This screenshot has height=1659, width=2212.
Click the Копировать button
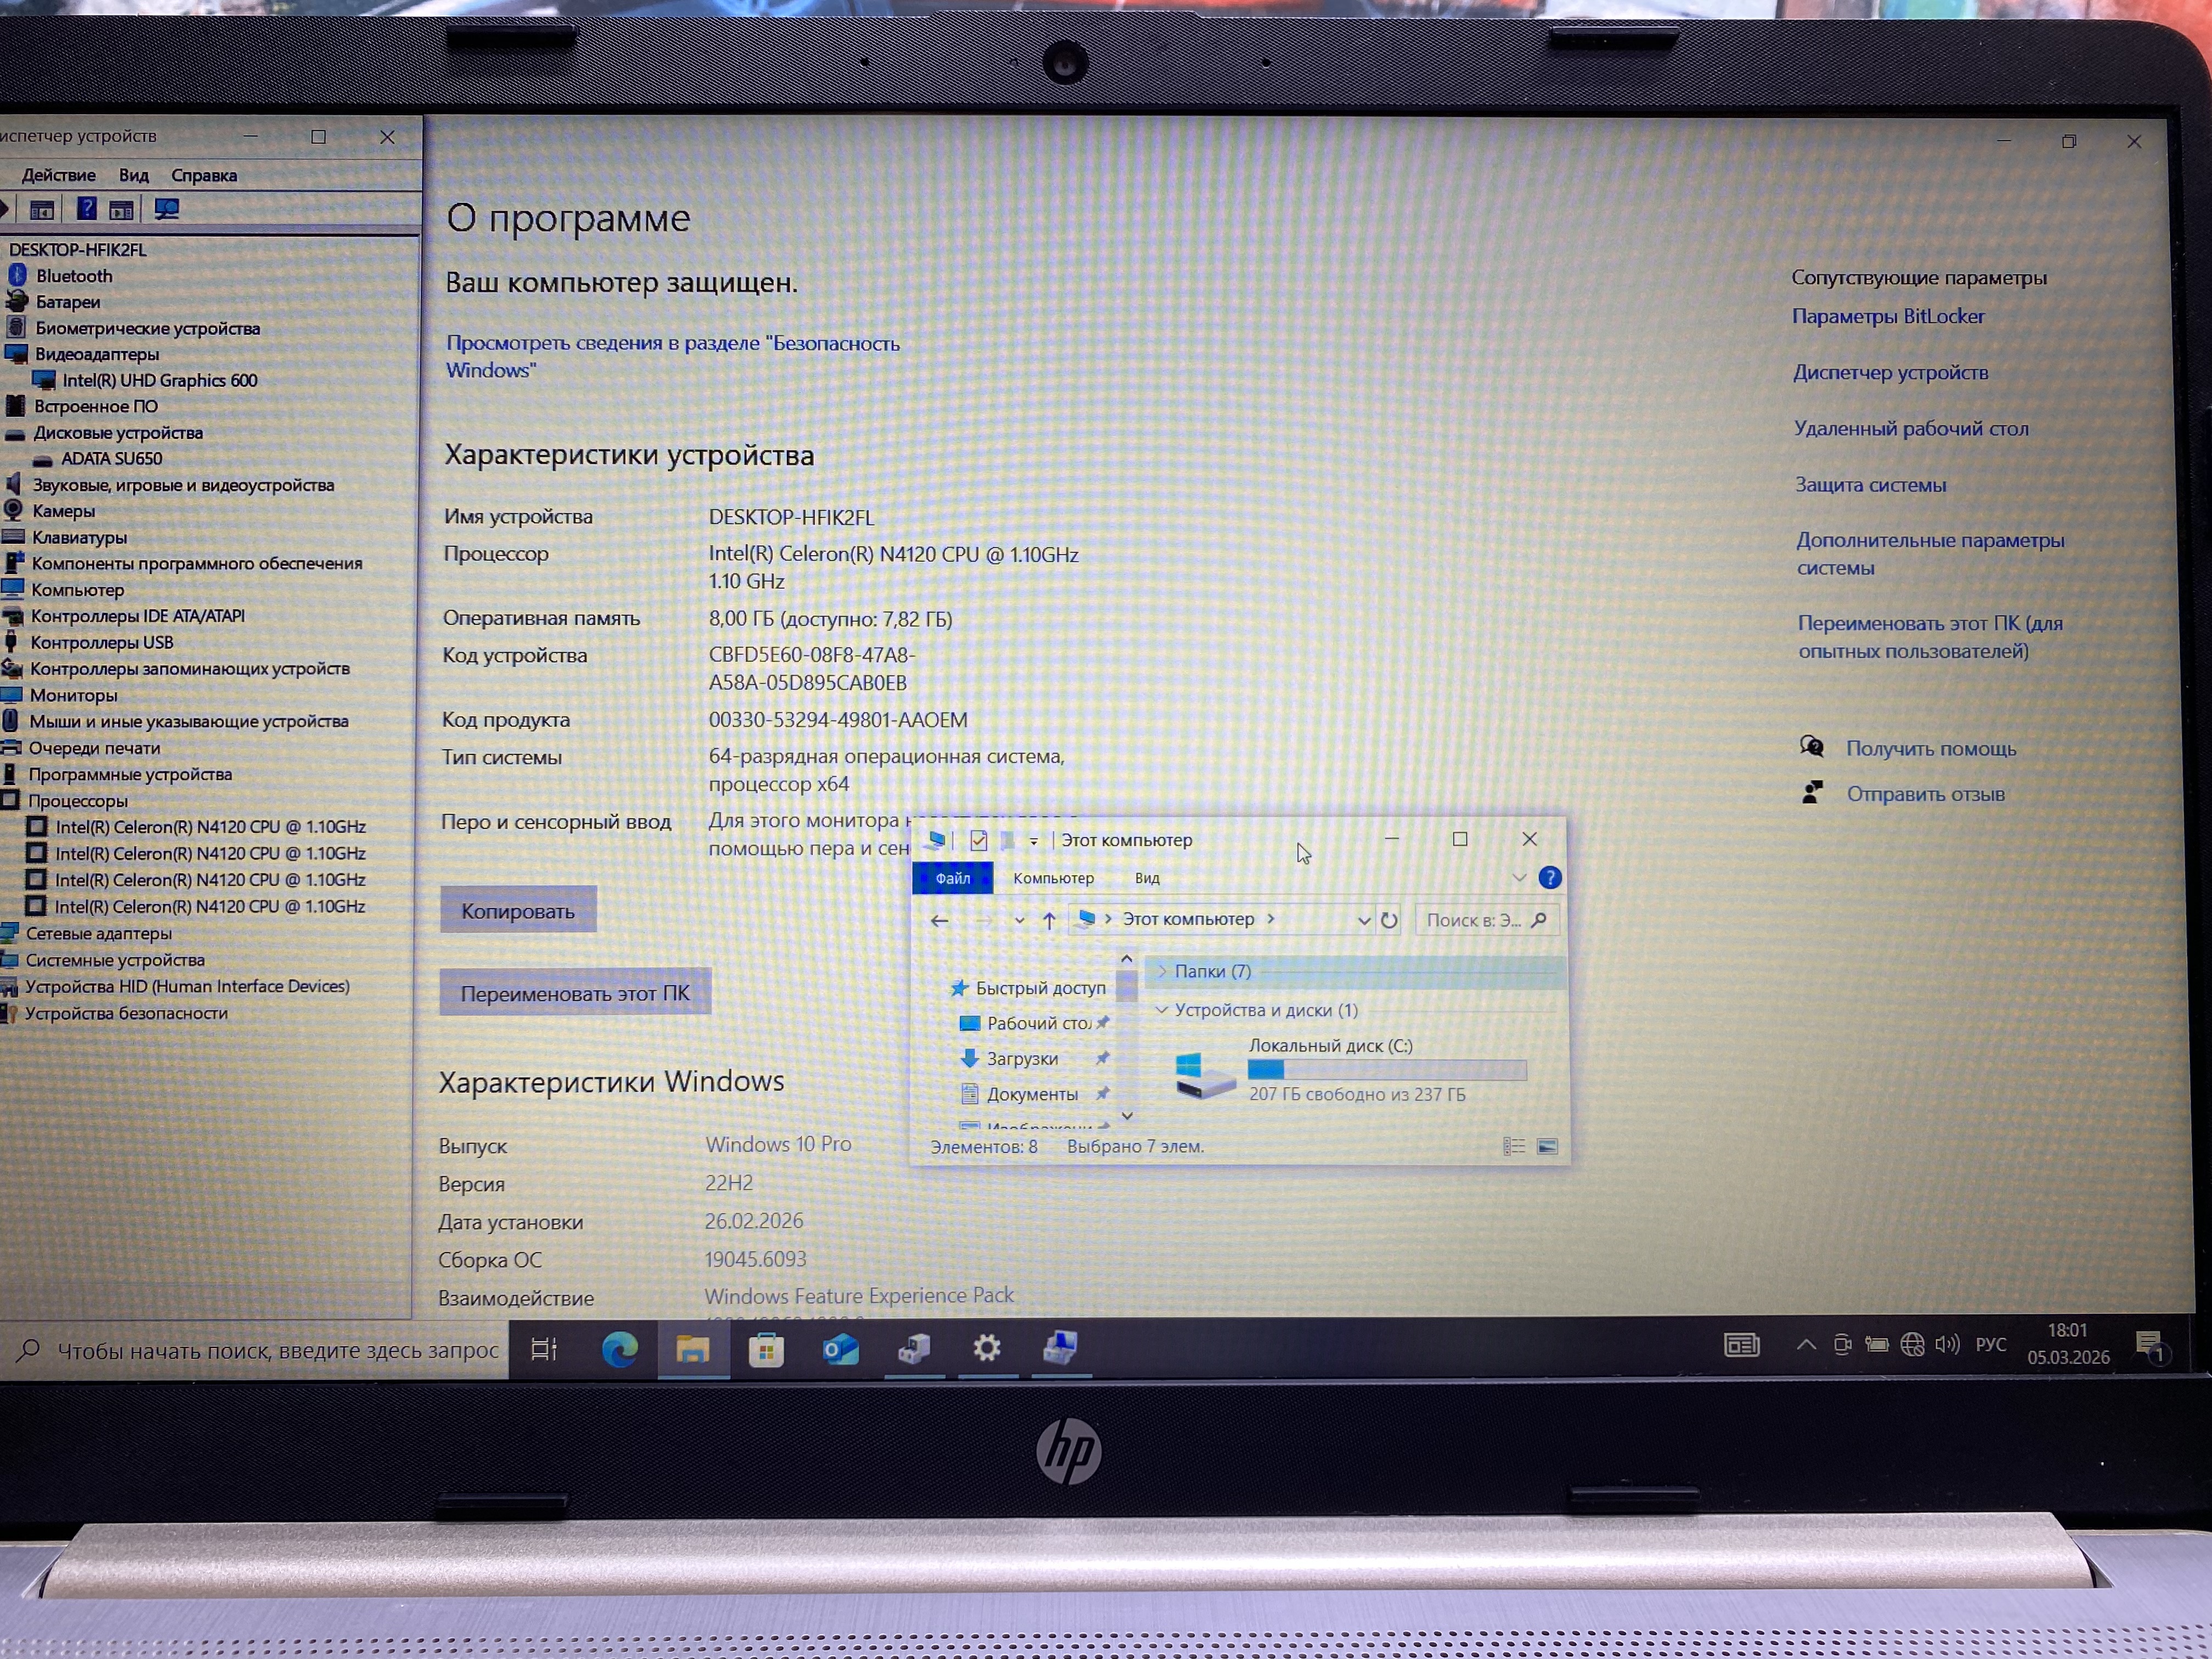[x=518, y=910]
